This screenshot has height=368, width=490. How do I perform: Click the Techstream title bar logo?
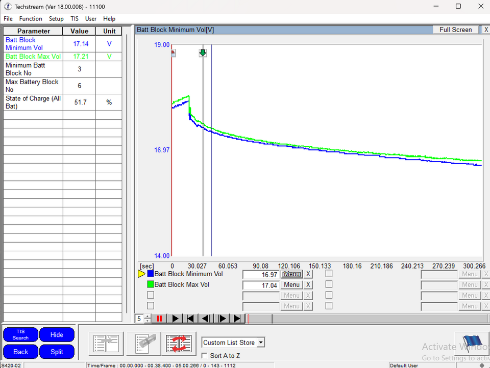(8, 7)
